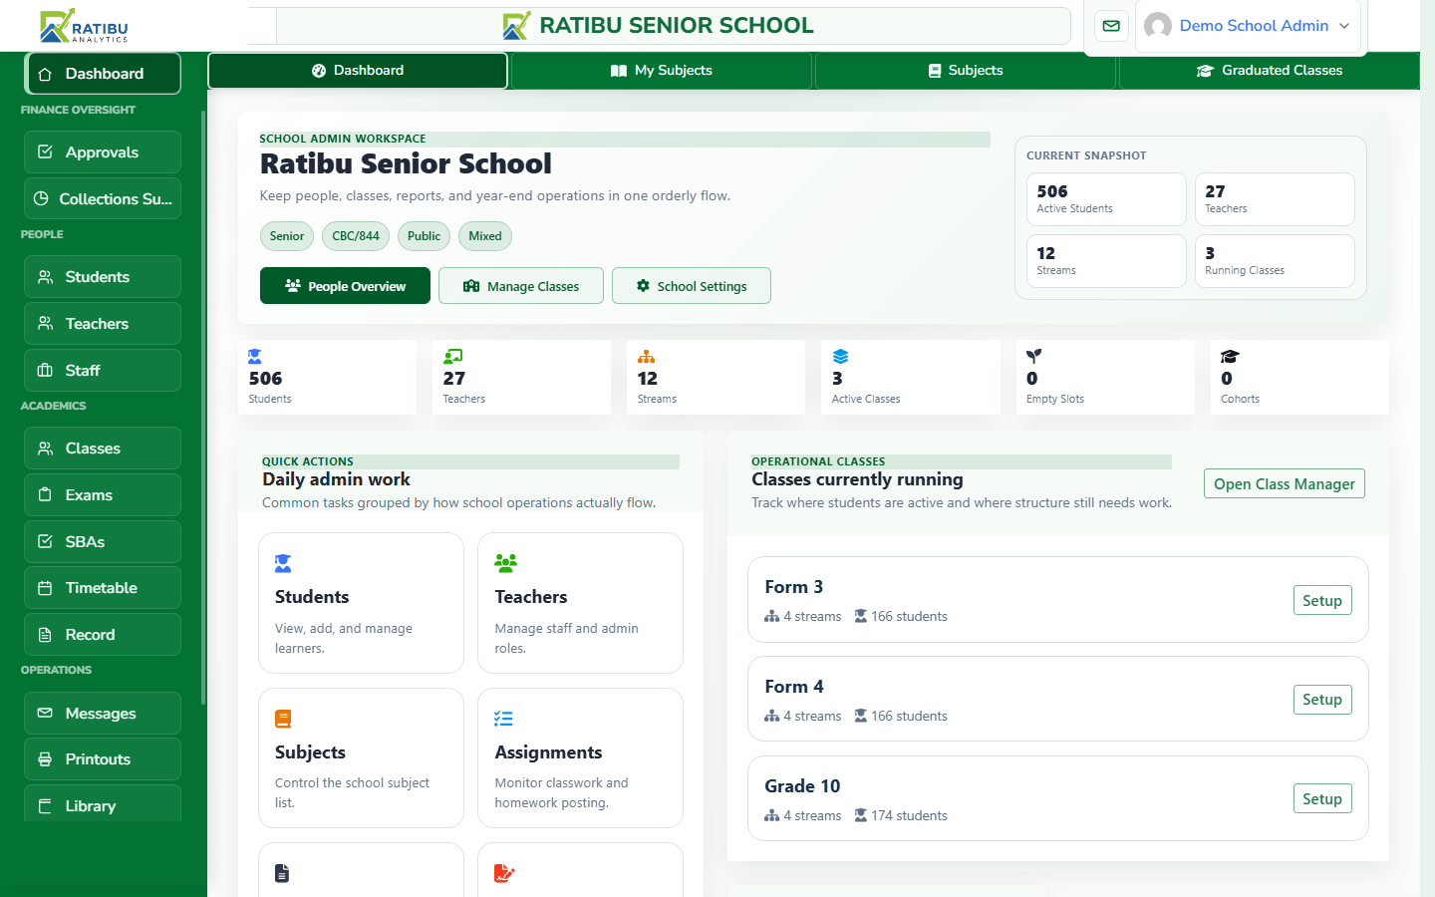Expand the Demo School Admin dropdown
The image size is (1435, 897).
(1247, 26)
